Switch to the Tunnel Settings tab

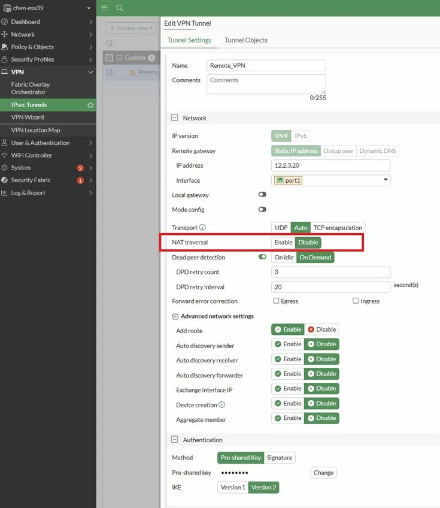[189, 40]
